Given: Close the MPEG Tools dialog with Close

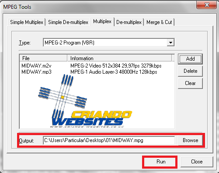Looking at the screenshot, I should point(197,162).
